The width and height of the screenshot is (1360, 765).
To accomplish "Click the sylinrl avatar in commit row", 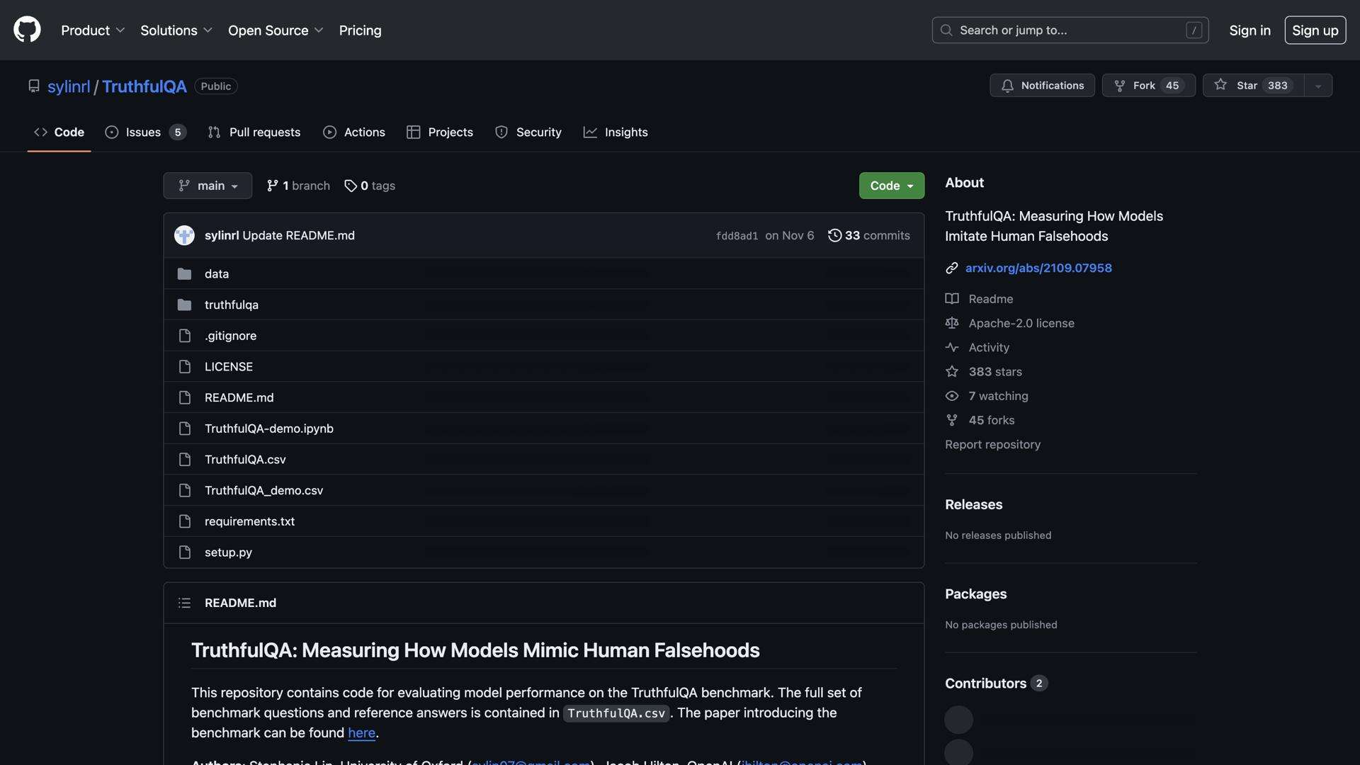I will tap(184, 235).
